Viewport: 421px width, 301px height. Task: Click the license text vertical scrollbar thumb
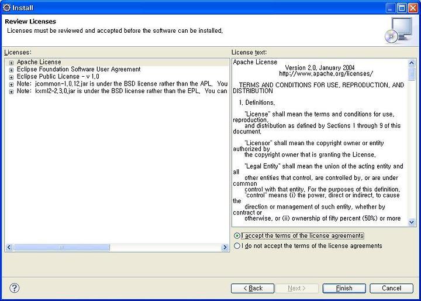[x=411, y=74]
